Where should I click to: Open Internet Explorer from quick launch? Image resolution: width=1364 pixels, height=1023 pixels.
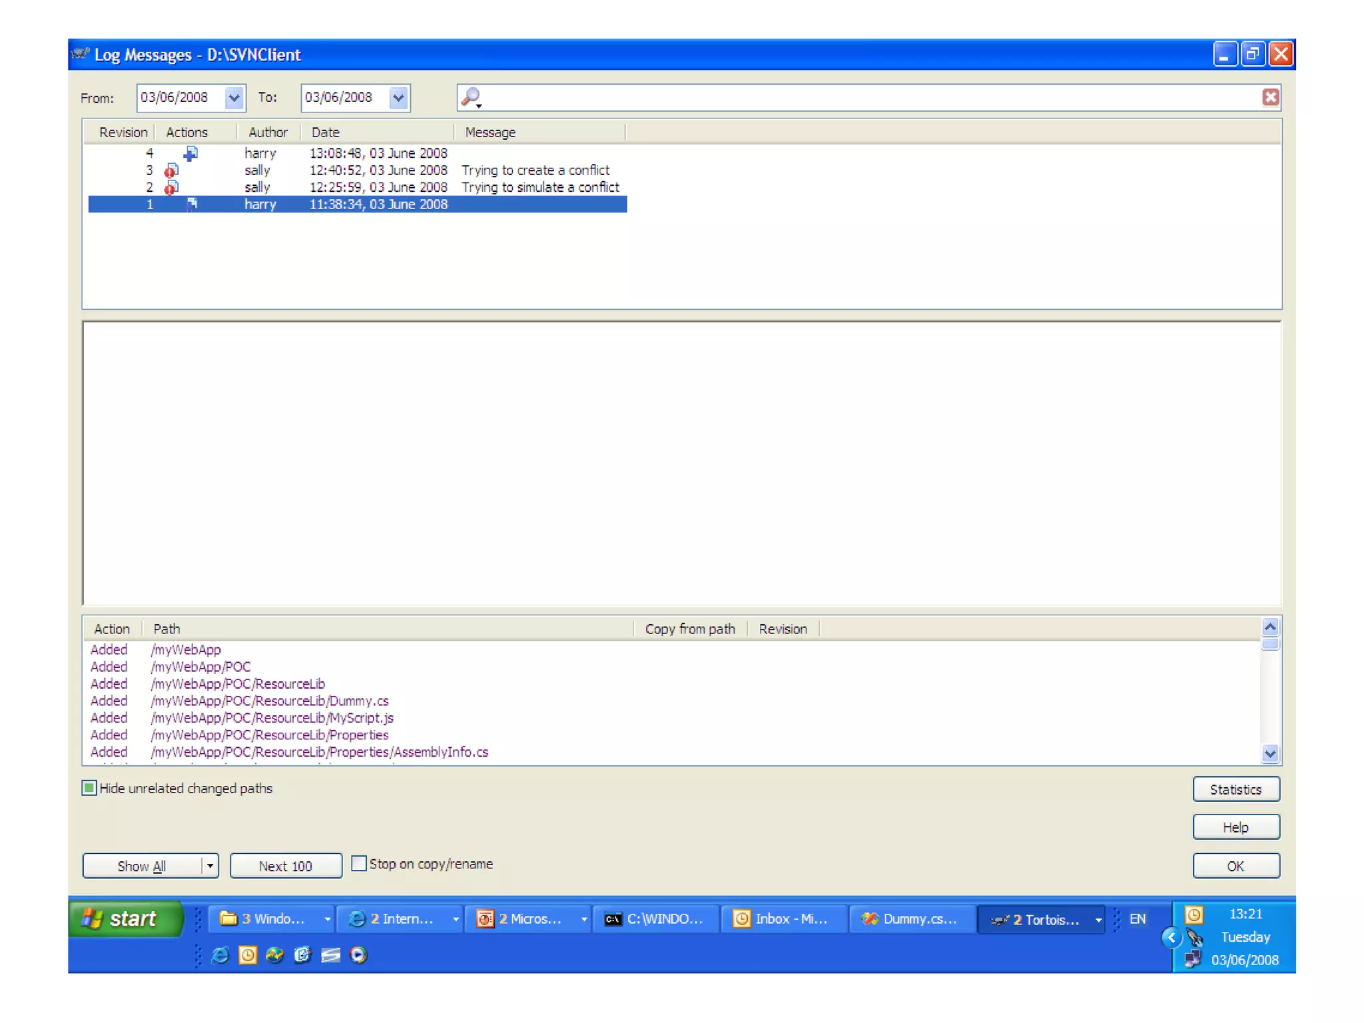click(220, 955)
